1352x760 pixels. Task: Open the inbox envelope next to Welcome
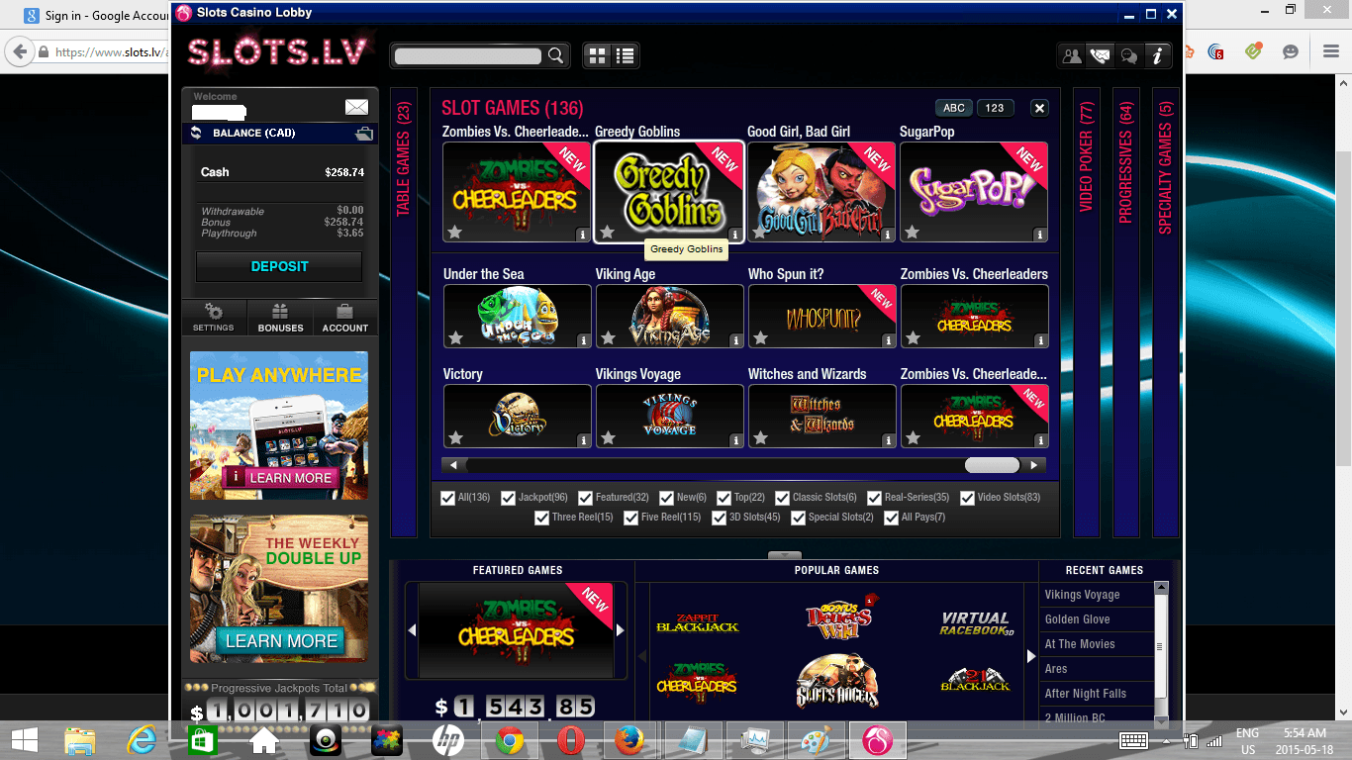(x=356, y=107)
